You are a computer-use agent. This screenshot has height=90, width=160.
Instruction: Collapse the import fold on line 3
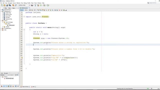pos(24,17)
